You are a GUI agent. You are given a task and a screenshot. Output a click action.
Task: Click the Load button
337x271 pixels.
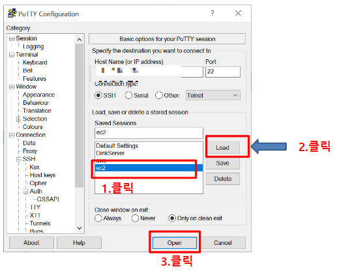tap(223, 148)
